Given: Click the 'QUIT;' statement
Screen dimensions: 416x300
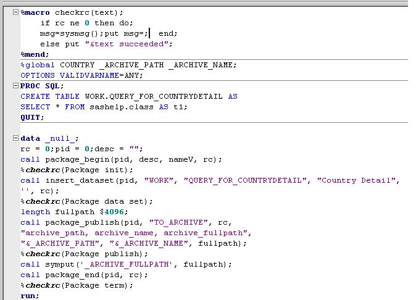Looking at the screenshot, I should click(32, 117).
